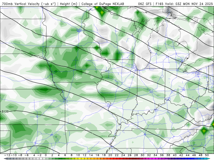The width and height of the screenshot is (214, 160).
Task: Select the magenta swatch beneath the 32 label
Action: tap(151, 159)
